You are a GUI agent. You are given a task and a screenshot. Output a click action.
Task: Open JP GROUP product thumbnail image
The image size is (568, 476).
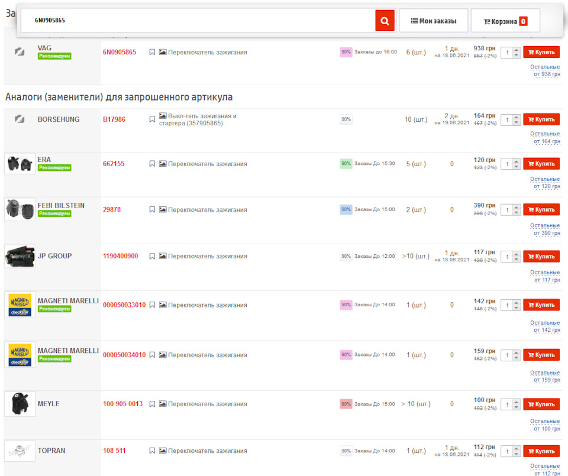click(x=20, y=256)
